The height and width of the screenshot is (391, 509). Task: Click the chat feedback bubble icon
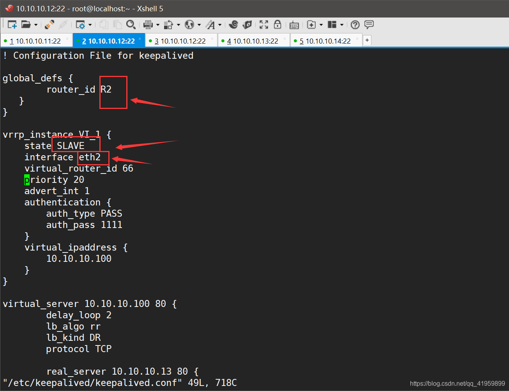click(x=369, y=25)
